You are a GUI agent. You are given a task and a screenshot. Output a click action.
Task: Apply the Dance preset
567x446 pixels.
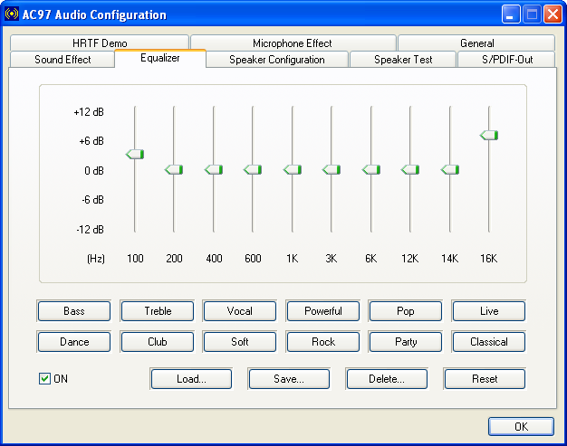(x=74, y=342)
